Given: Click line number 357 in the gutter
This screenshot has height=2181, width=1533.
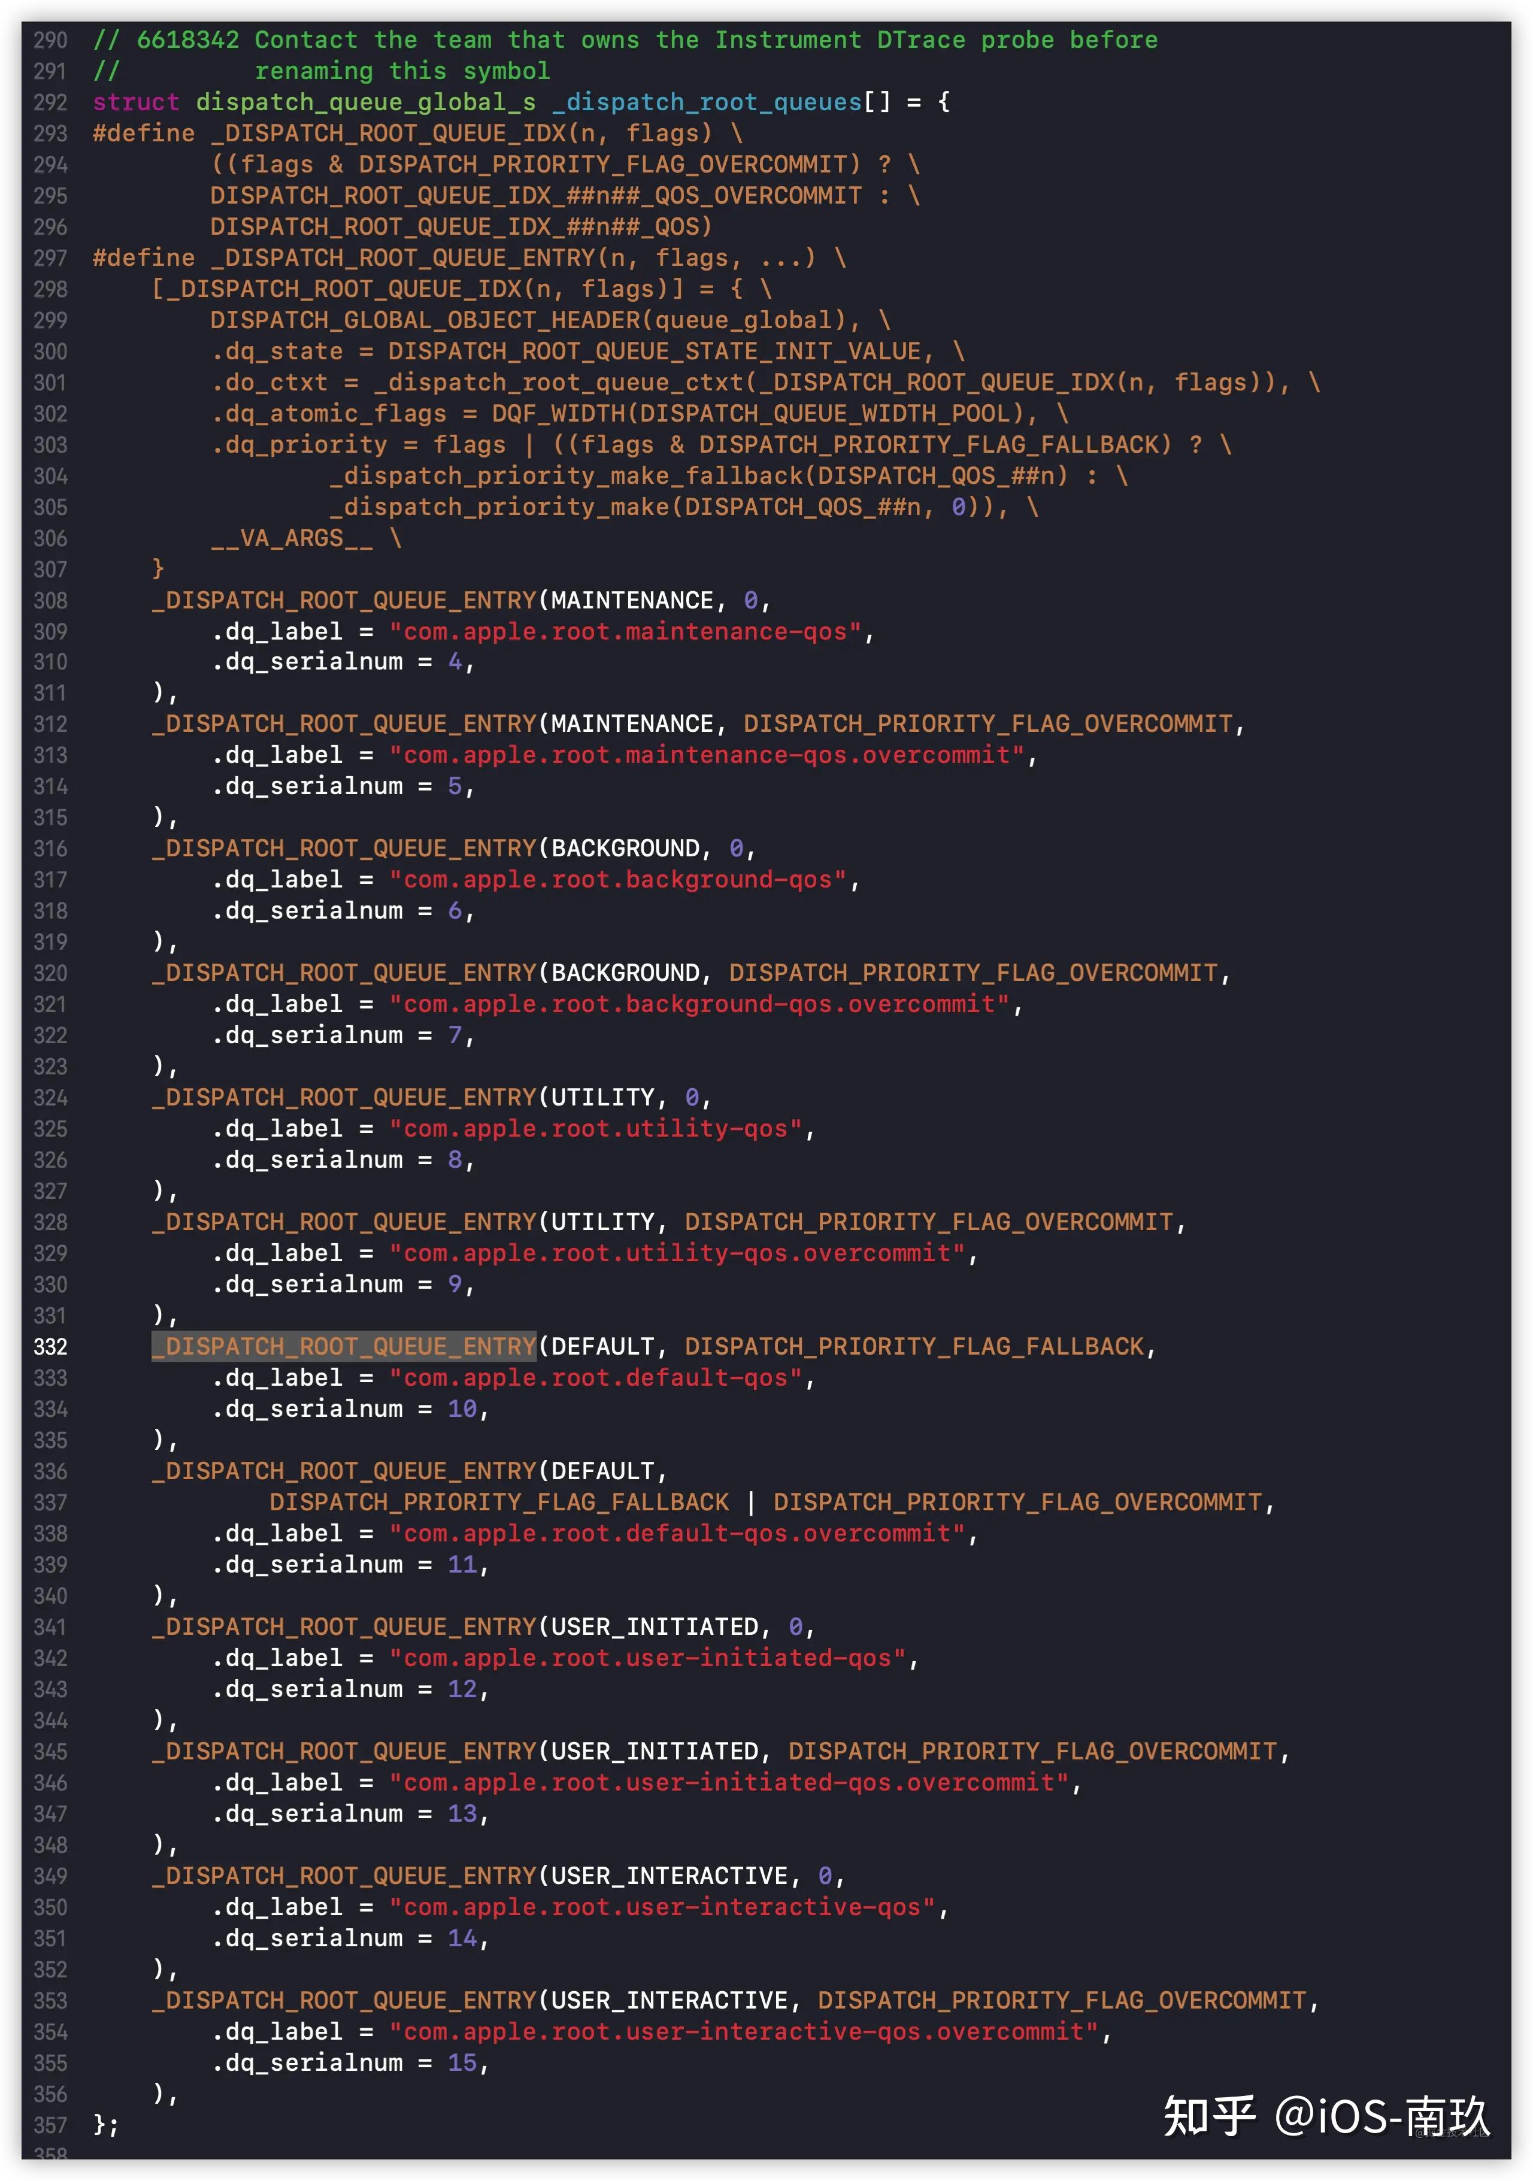Looking at the screenshot, I should tap(50, 2125).
